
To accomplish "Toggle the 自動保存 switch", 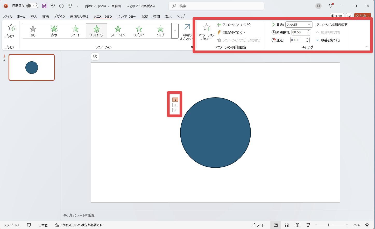I will point(32,6).
